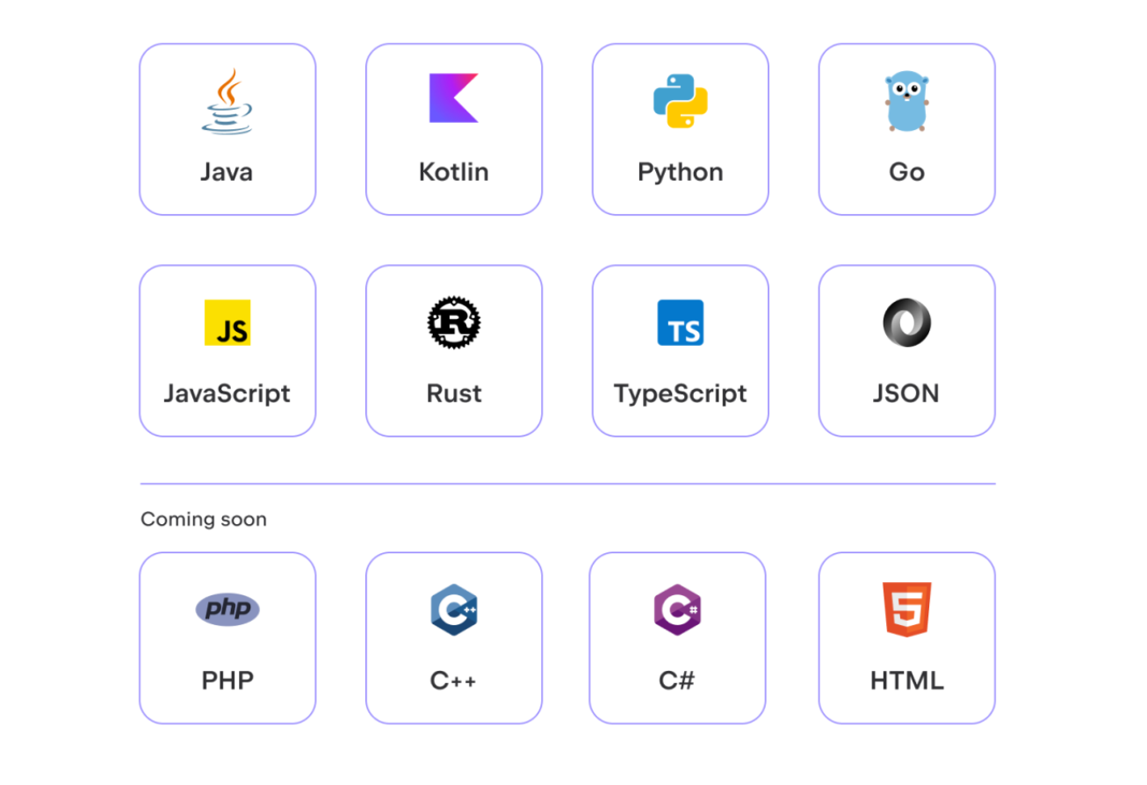Click the blue TypeScript TS icon
Image resolution: width=1147 pixels, height=785 pixels.
tap(680, 321)
